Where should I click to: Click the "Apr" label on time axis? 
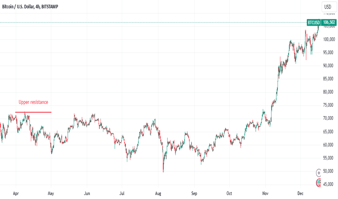coord(16,194)
